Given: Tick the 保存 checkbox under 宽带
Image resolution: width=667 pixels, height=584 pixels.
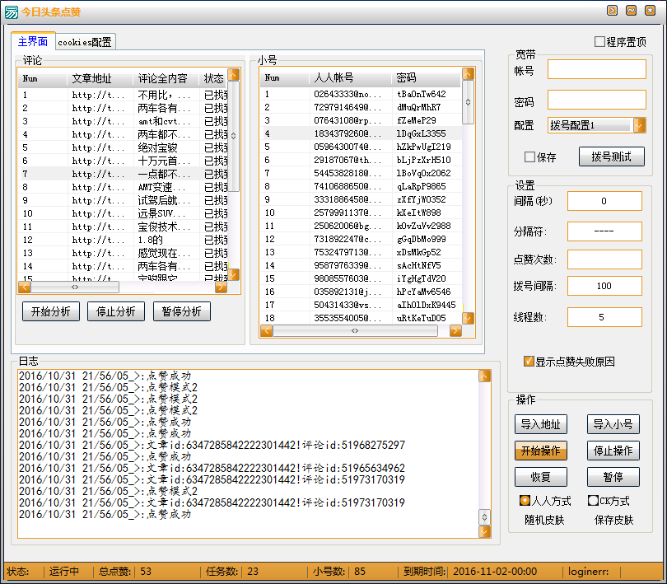Looking at the screenshot, I should pos(530,157).
